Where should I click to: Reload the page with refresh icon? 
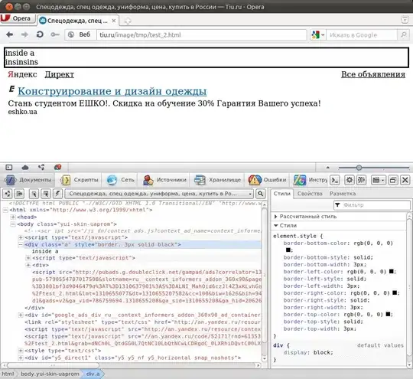40,34
